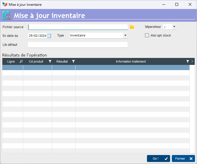This screenshot has height=164, width=197.
Task: Click into the Lib défaut text field
Action: point(78,45)
